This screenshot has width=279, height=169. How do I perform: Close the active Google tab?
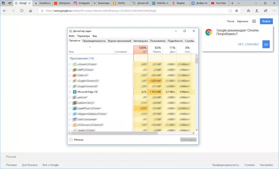pyautogui.click(x=30, y=3)
